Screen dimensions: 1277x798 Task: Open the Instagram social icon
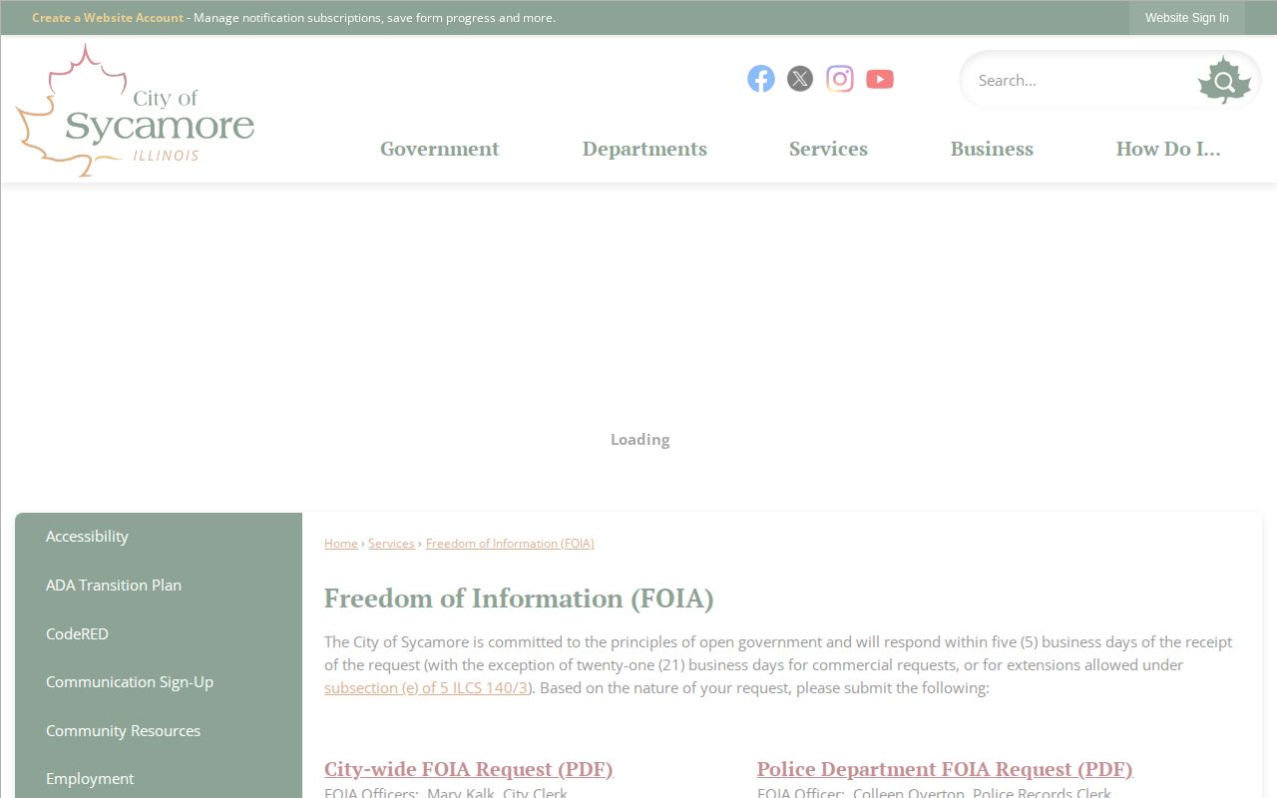point(840,79)
